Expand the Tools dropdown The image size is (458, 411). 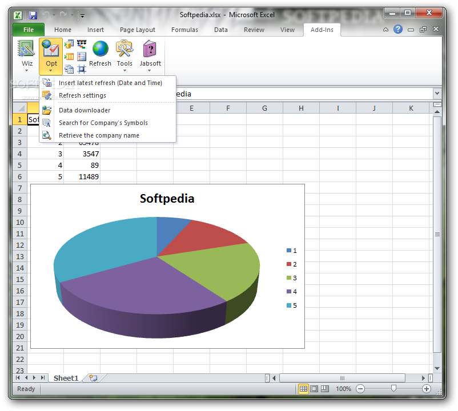point(124,71)
